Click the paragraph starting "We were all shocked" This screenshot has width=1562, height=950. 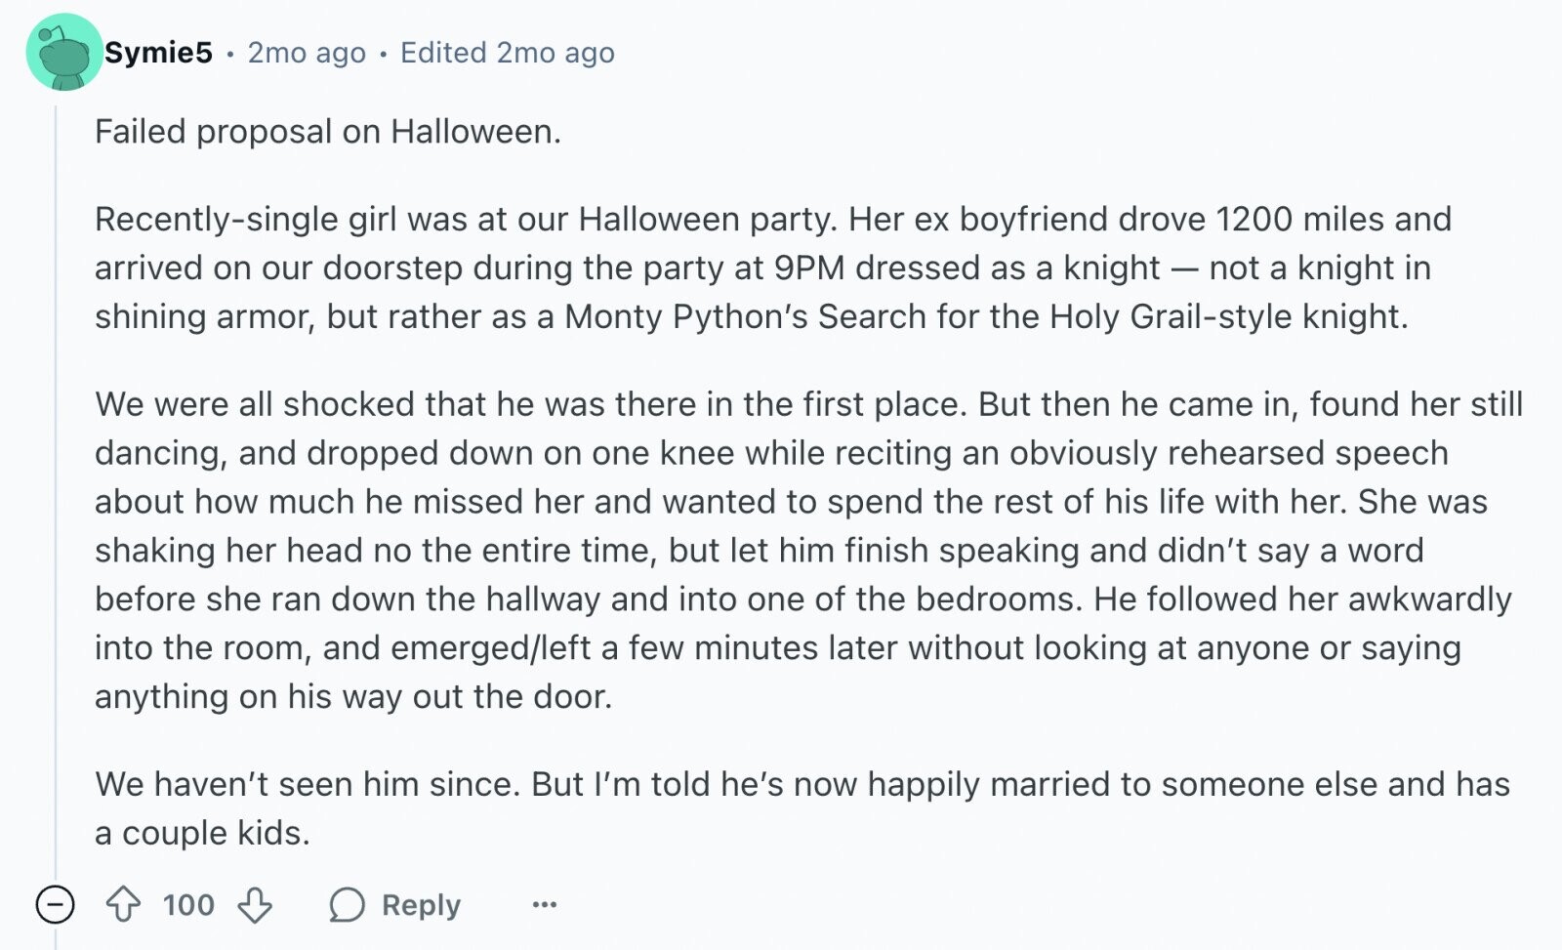[809, 550]
